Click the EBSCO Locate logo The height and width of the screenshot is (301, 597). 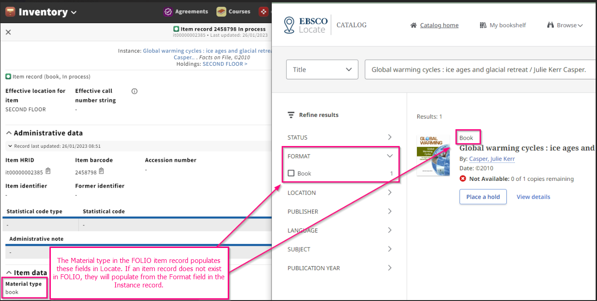(x=305, y=25)
